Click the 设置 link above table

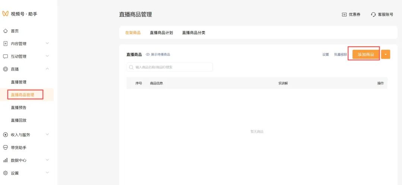(326, 54)
